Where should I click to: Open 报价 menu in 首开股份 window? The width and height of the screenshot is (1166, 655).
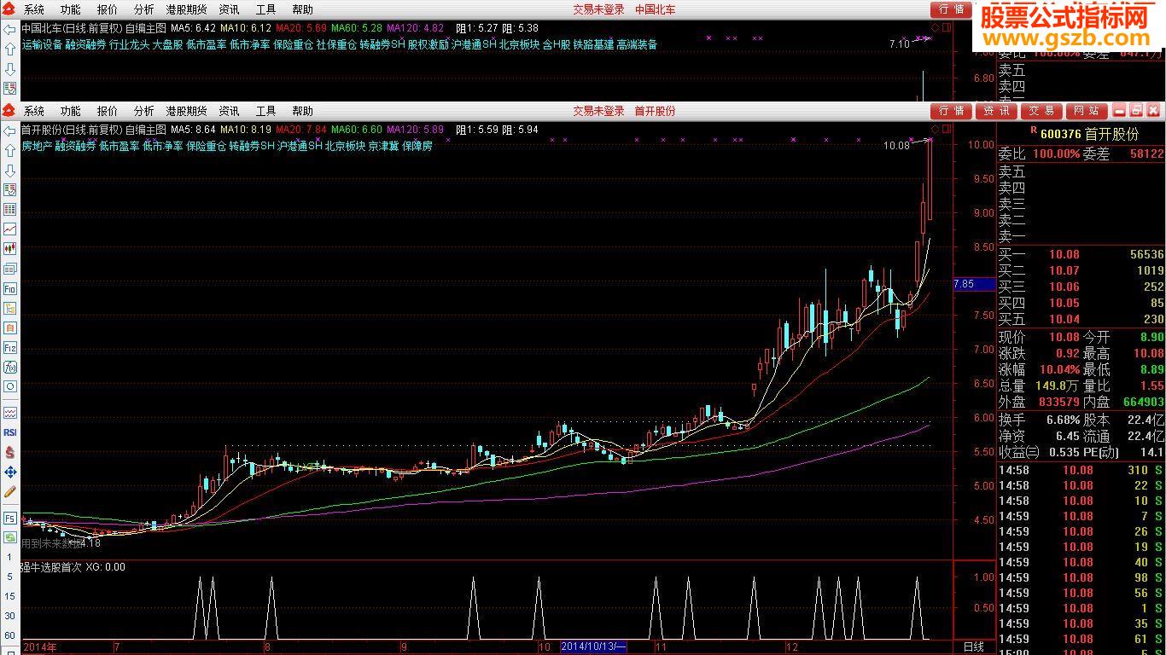click(x=108, y=111)
